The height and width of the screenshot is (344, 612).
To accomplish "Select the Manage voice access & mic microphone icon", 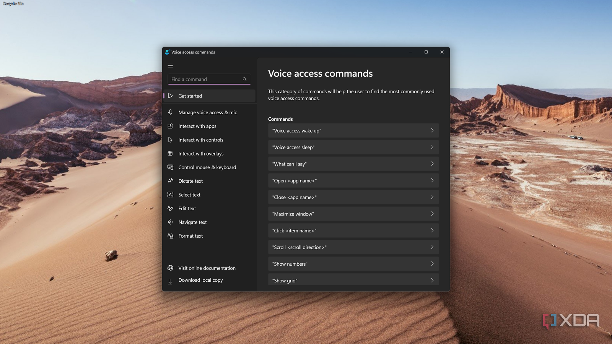I will point(170,112).
